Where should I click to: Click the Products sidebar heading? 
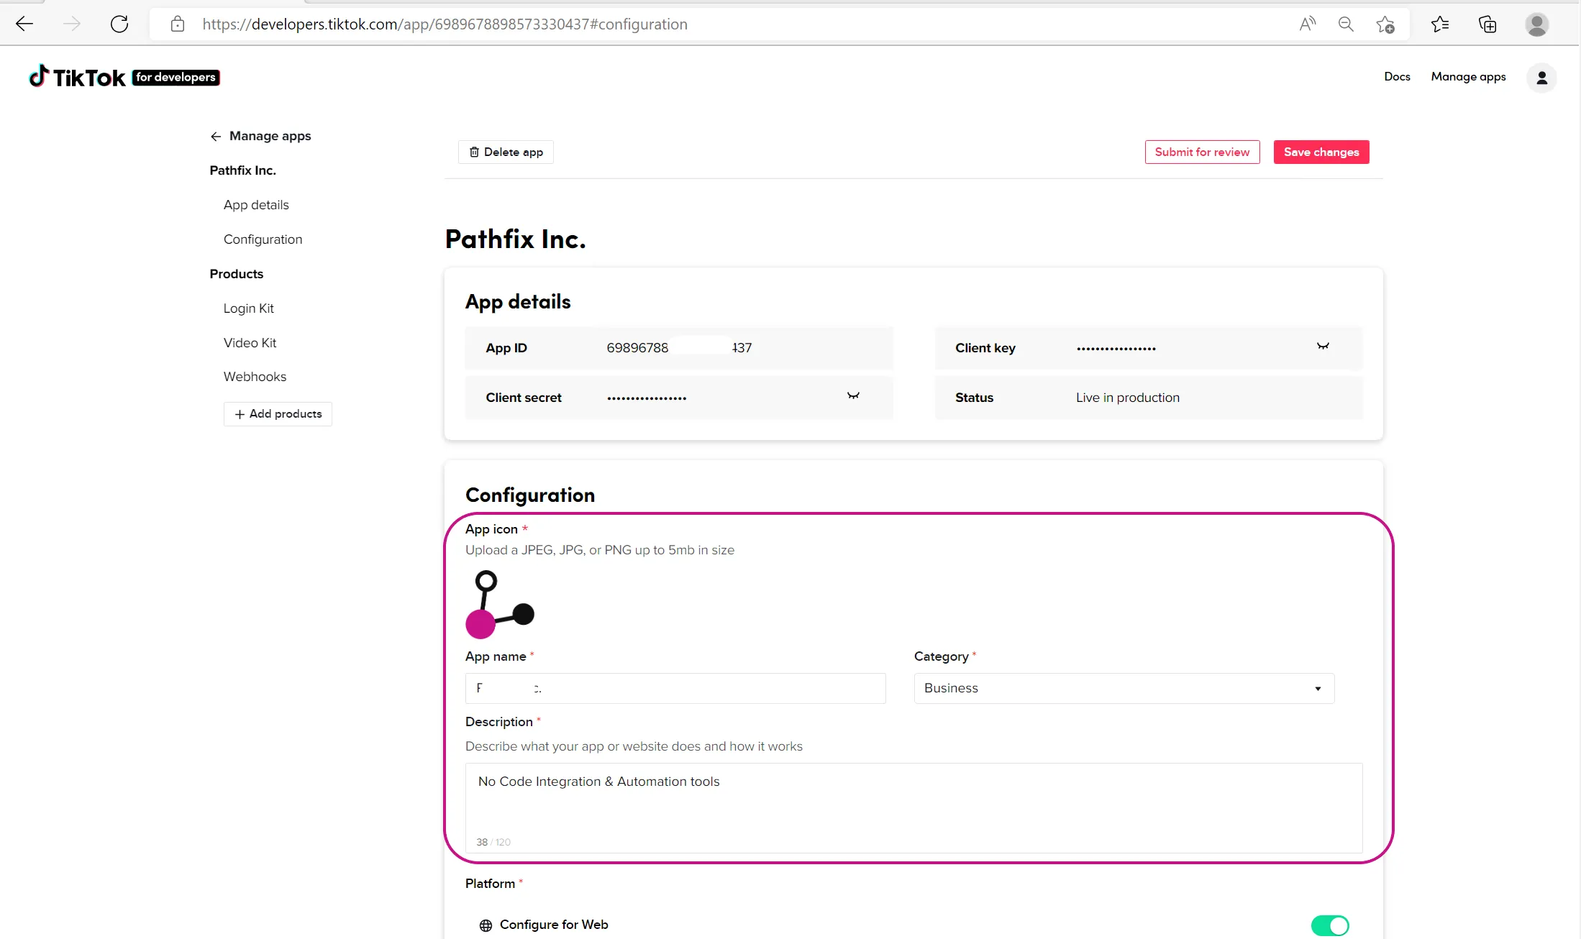pyautogui.click(x=236, y=274)
